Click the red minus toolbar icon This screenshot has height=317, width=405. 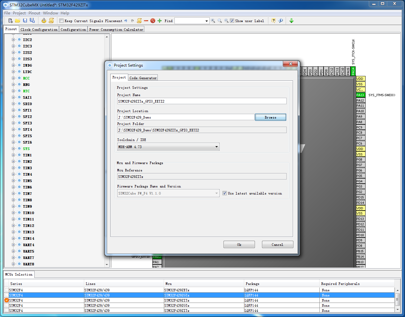click(x=146, y=21)
